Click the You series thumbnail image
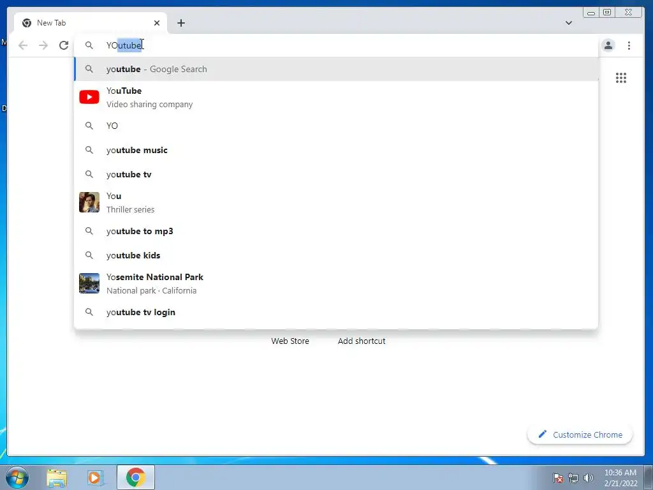This screenshot has height=490, width=653. coord(89,202)
